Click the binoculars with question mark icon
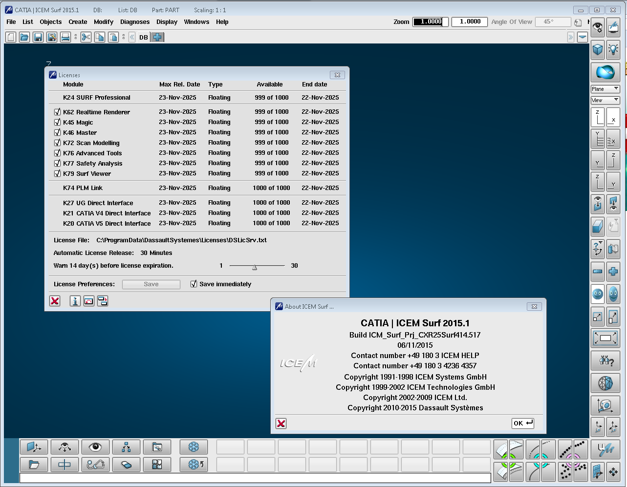Viewport: 627px width, 487px height. pos(605,361)
